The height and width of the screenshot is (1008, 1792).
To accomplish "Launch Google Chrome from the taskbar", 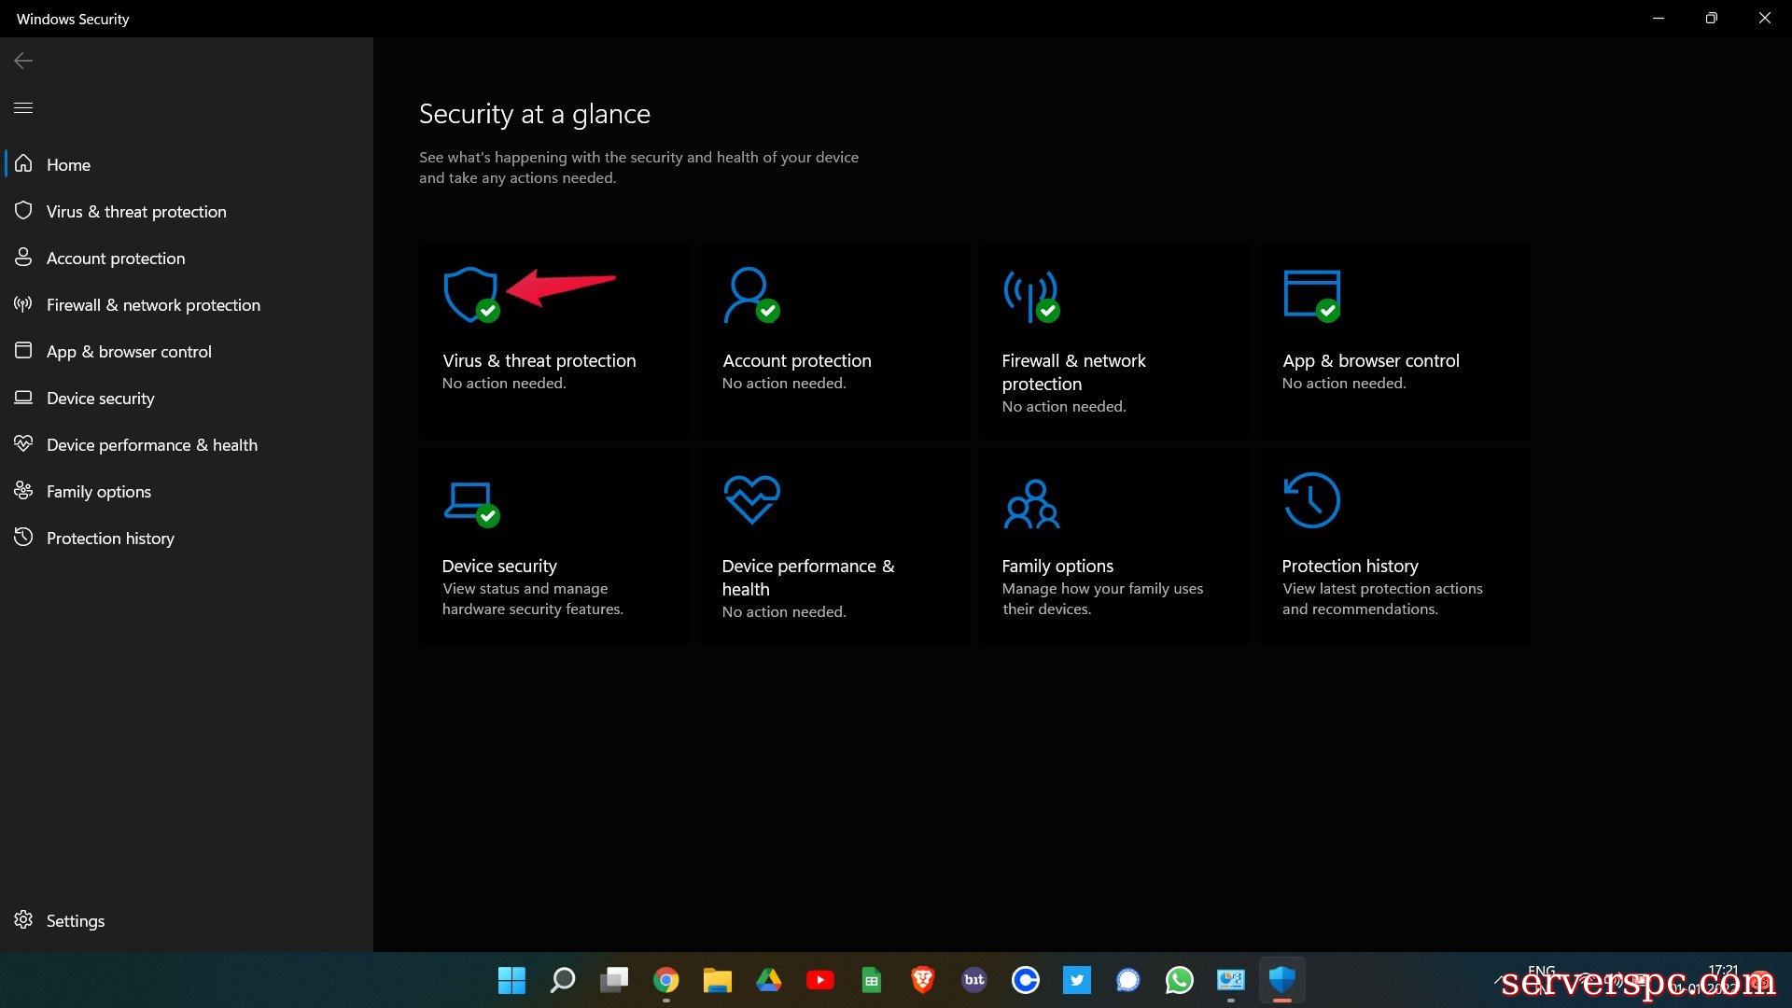I will click(665, 980).
